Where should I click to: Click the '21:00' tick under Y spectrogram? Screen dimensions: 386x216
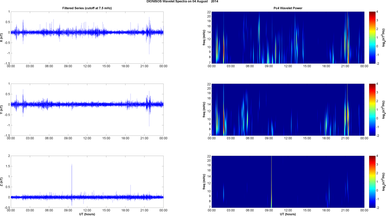pyautogui.click(x=345, y=138)
